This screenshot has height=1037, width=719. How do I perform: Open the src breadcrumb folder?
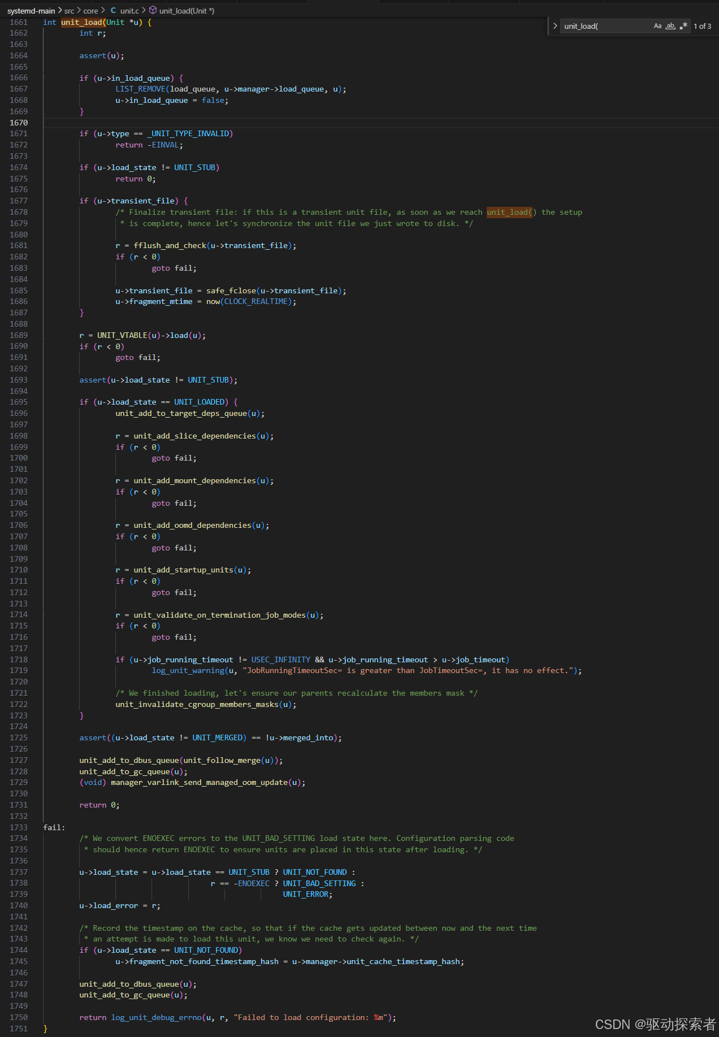click(x=69, y=11)
